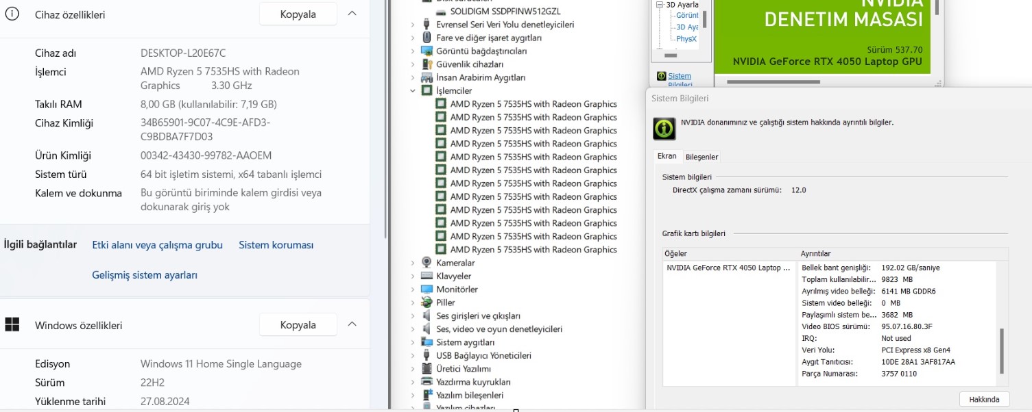Screen dimensions: 1032x412
Task: Click the PCI Express x8 Gen4 value
Action: click(x=915, y=350)
